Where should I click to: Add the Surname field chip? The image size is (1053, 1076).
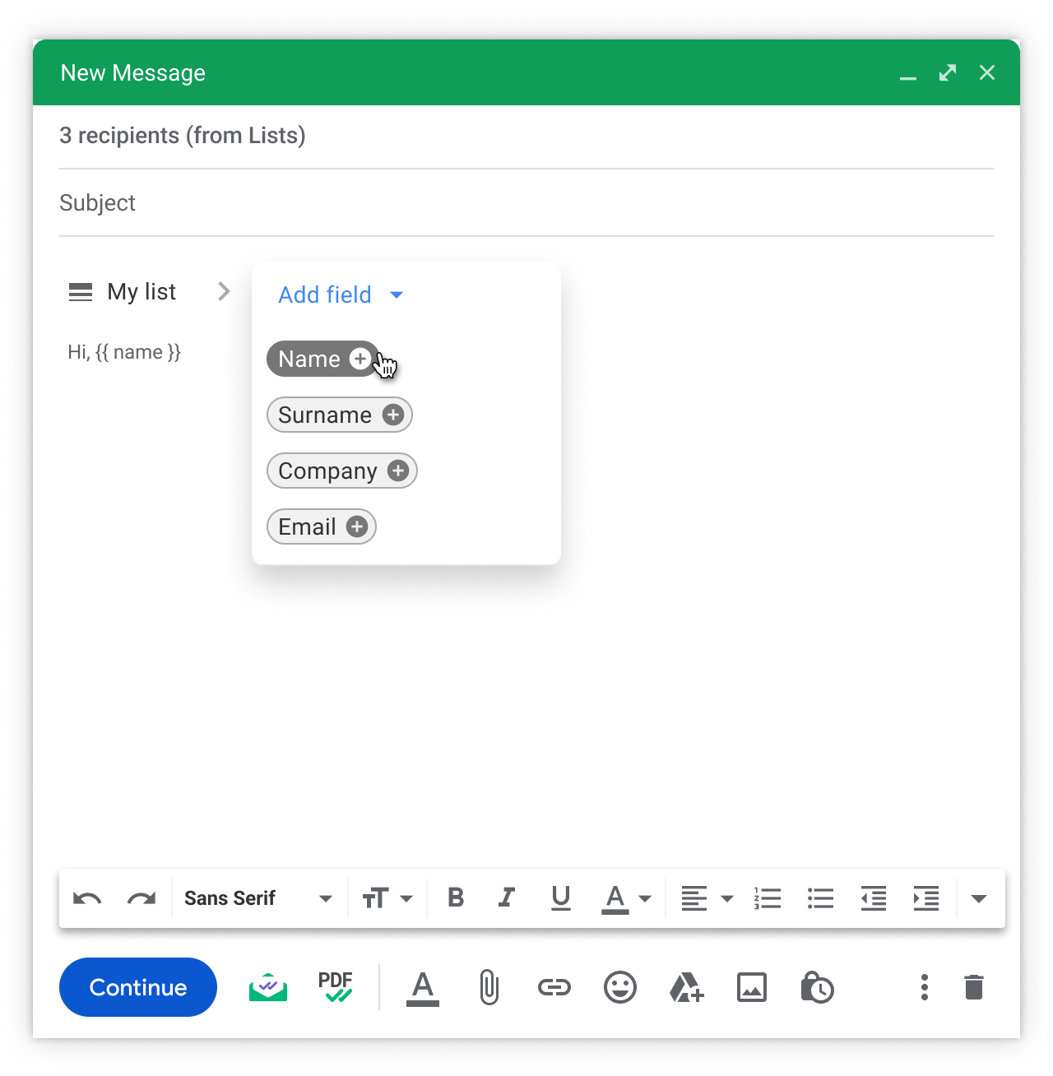pos(339,415)
